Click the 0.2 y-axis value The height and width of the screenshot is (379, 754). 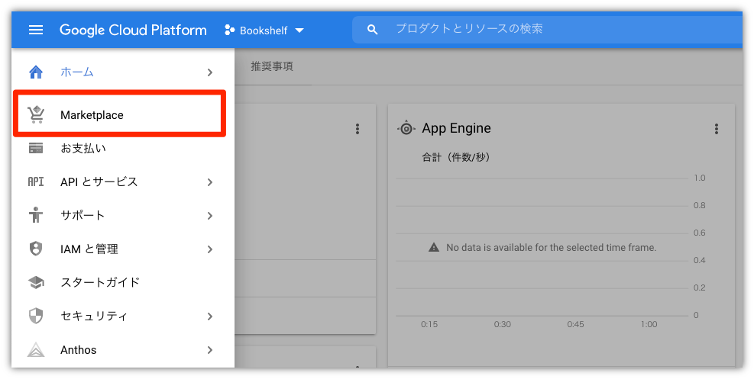coord(700,287)
